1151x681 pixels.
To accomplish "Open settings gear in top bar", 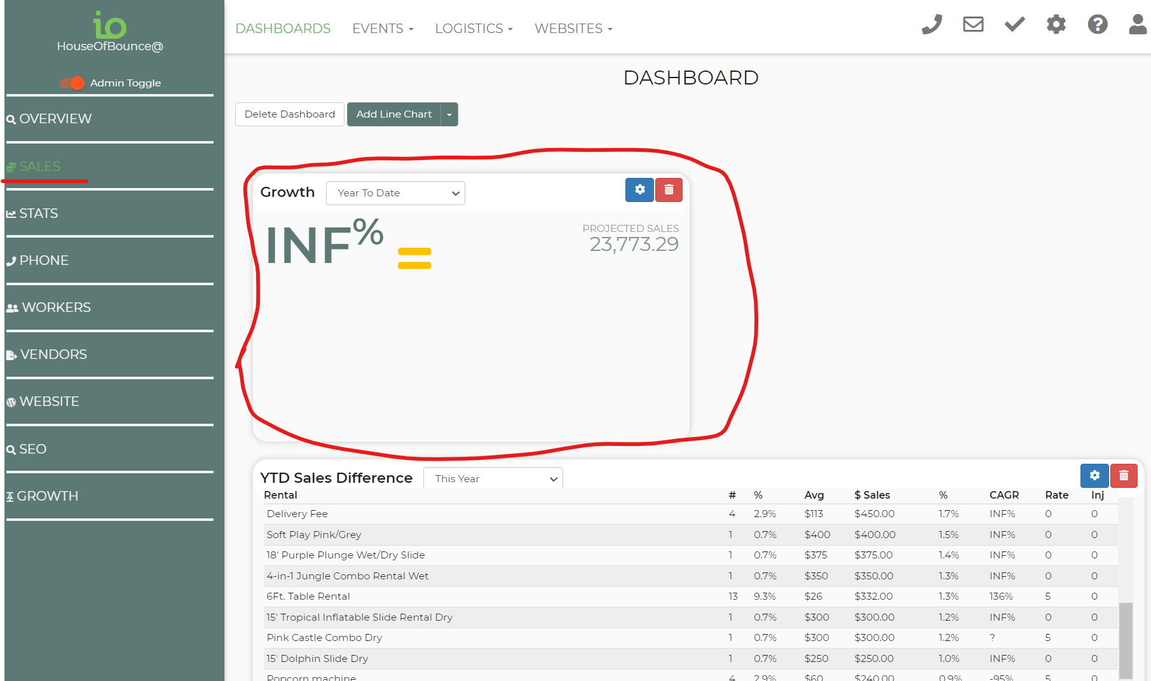I will [x=1056, y=25].
